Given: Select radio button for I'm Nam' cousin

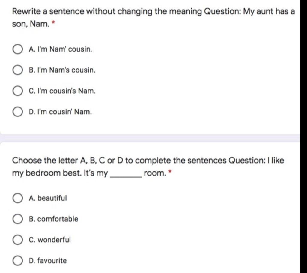Looking at the screenshot, I should coord(18,49).
